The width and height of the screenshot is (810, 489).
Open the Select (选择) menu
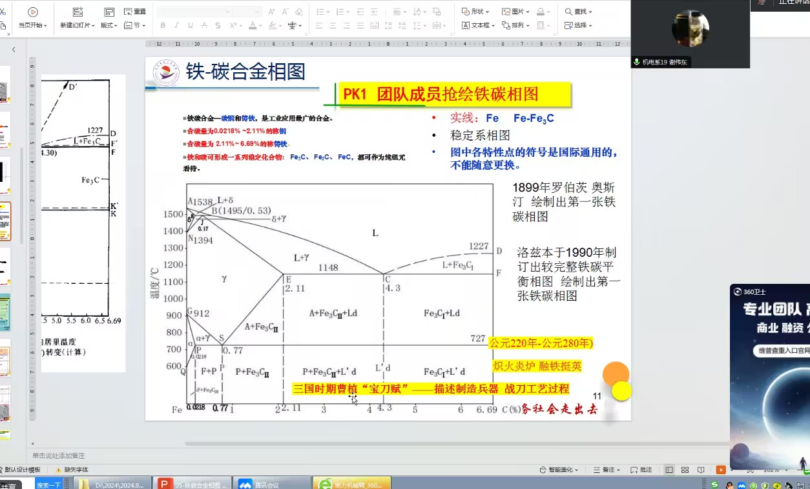click(578, 25)
